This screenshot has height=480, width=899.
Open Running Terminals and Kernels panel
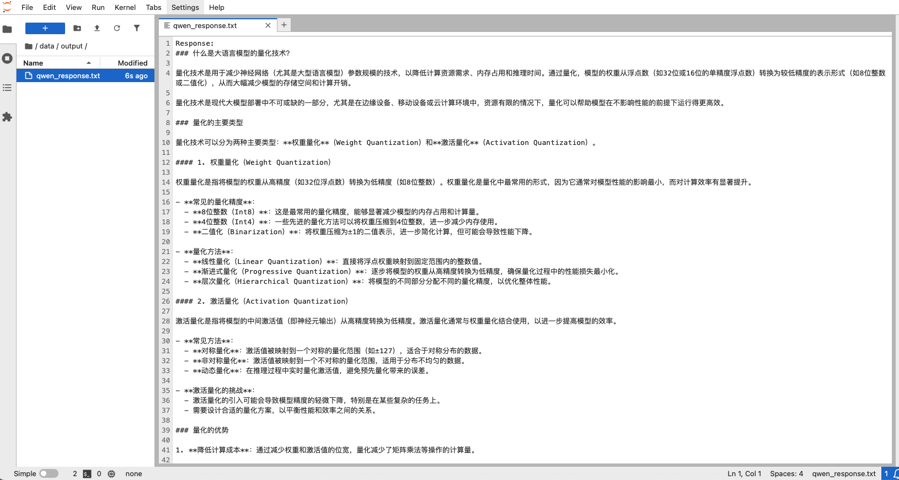(7, 58)
